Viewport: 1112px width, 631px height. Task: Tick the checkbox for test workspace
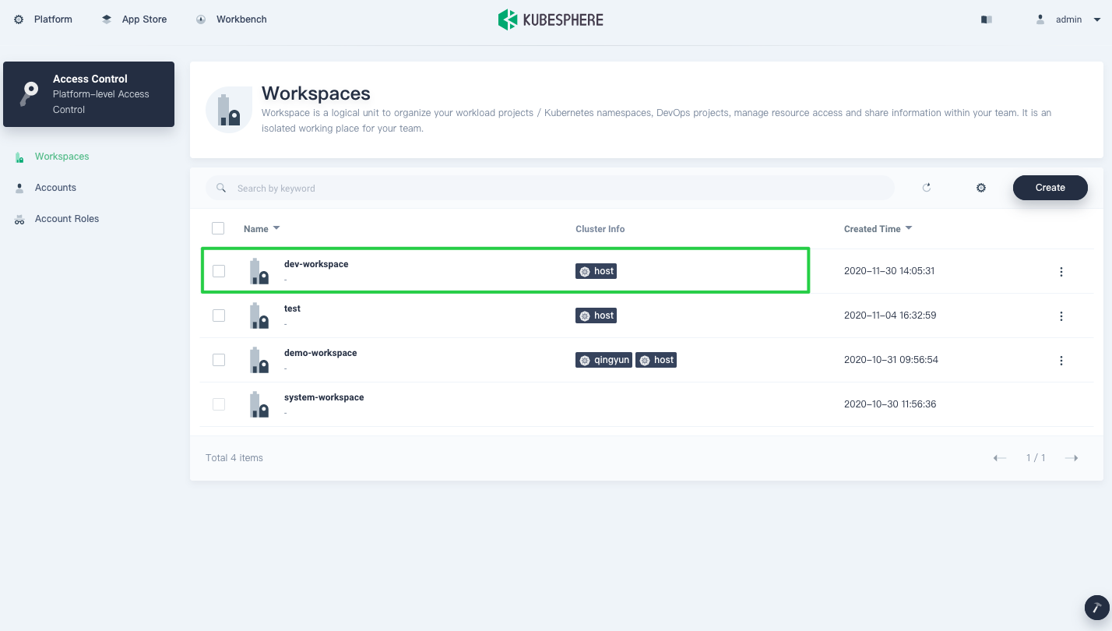(x=219, y=315)
